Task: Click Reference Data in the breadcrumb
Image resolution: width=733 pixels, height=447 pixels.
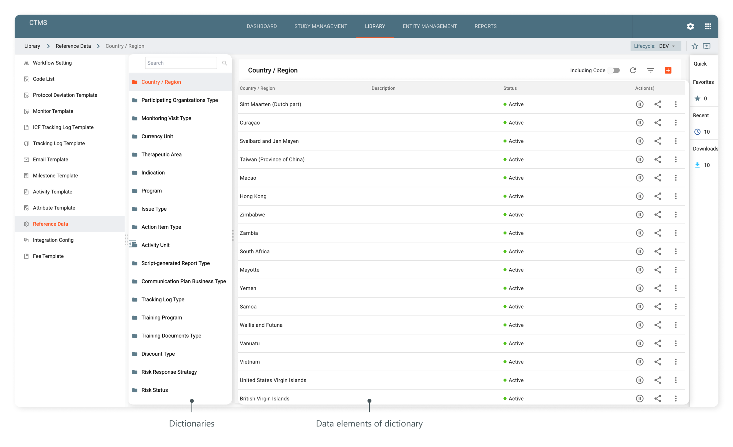Action: [x=73, y=46]
